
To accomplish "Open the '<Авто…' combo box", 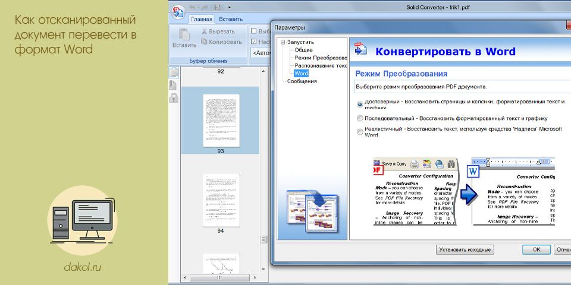I will (261, 53).
